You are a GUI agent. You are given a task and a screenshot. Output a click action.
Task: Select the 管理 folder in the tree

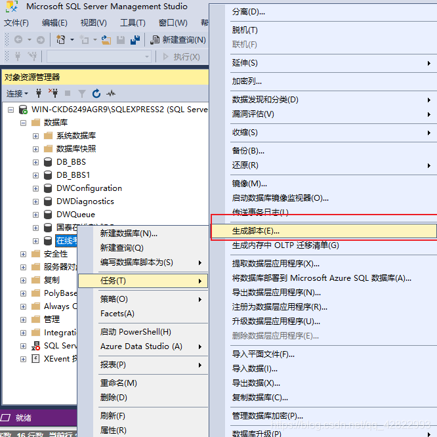pos(52,320)
